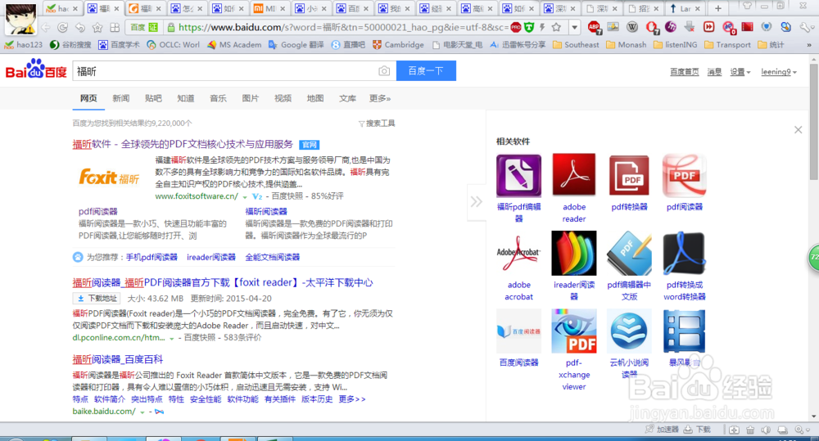Collapse the right panel with double chevron

click(x=476, y=201)
